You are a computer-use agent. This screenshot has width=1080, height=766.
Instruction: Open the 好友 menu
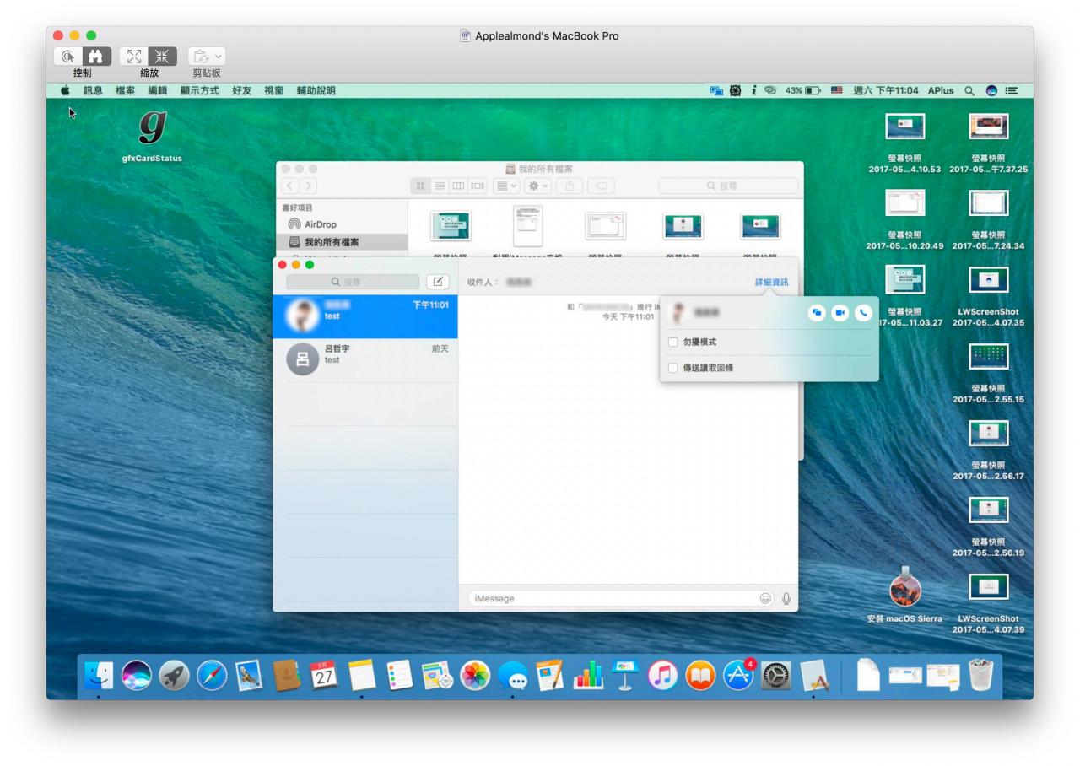click(241, 90)
